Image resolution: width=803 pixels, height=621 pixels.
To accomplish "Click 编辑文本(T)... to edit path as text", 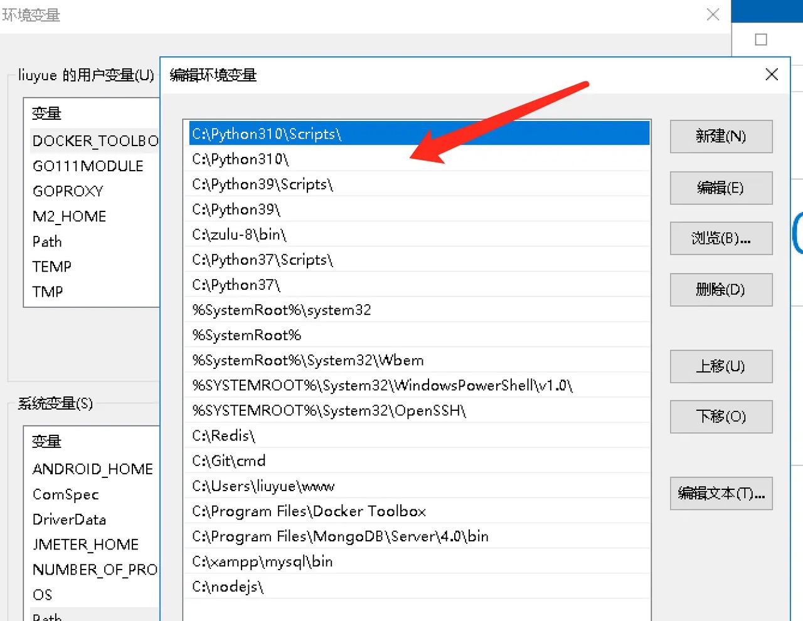I will (720, 494).
